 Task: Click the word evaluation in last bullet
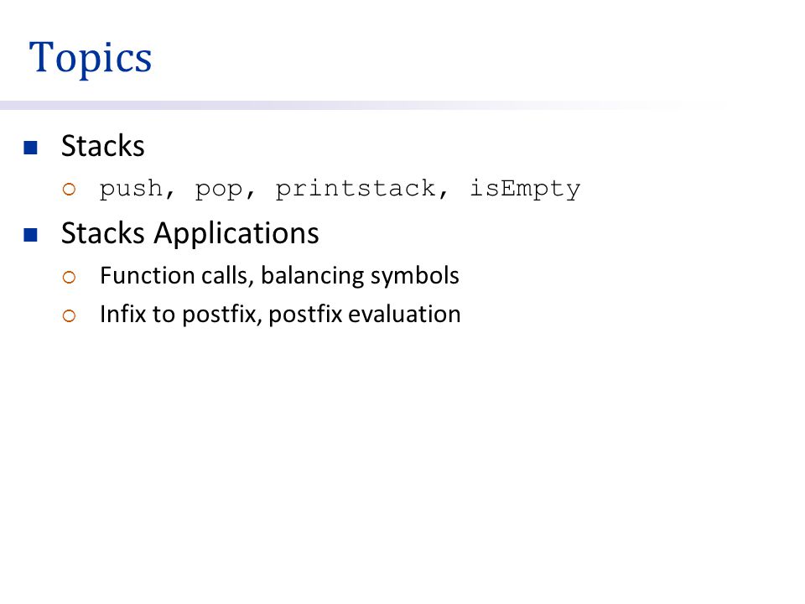point(404,315)
